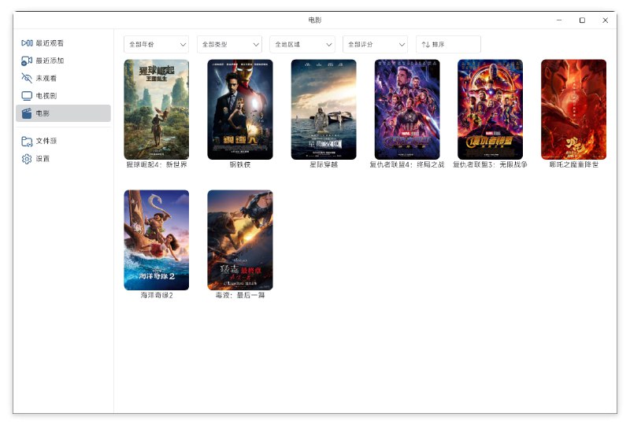Screen dimensions: 630x428
Task: Open the 全部区域 region dropdown
Action: click(302, 45)
